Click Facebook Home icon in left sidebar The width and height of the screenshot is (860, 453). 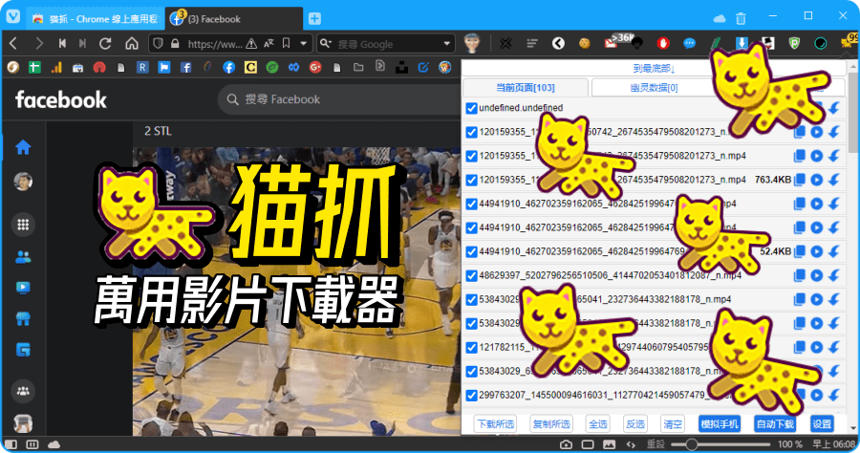point(23,147)
